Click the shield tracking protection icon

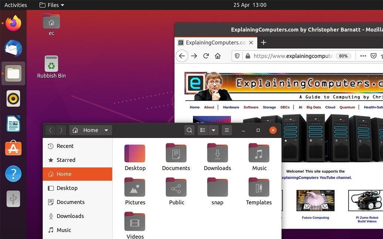point(237,56)
